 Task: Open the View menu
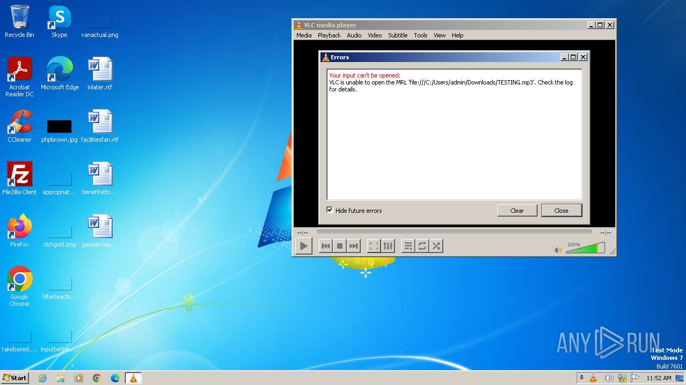[x=439, y=35]
